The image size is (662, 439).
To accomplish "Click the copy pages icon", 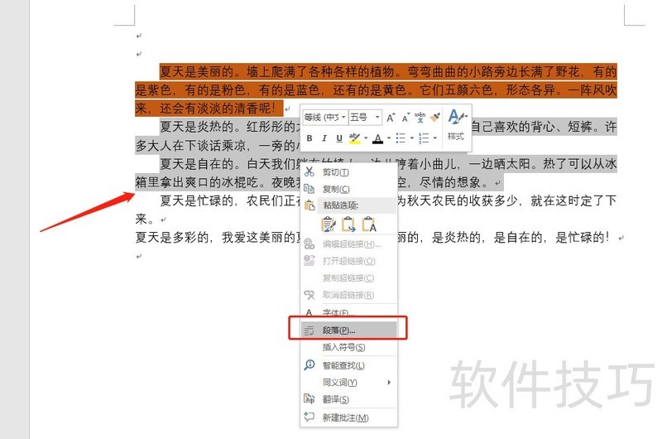I will [x=309, y=189].
